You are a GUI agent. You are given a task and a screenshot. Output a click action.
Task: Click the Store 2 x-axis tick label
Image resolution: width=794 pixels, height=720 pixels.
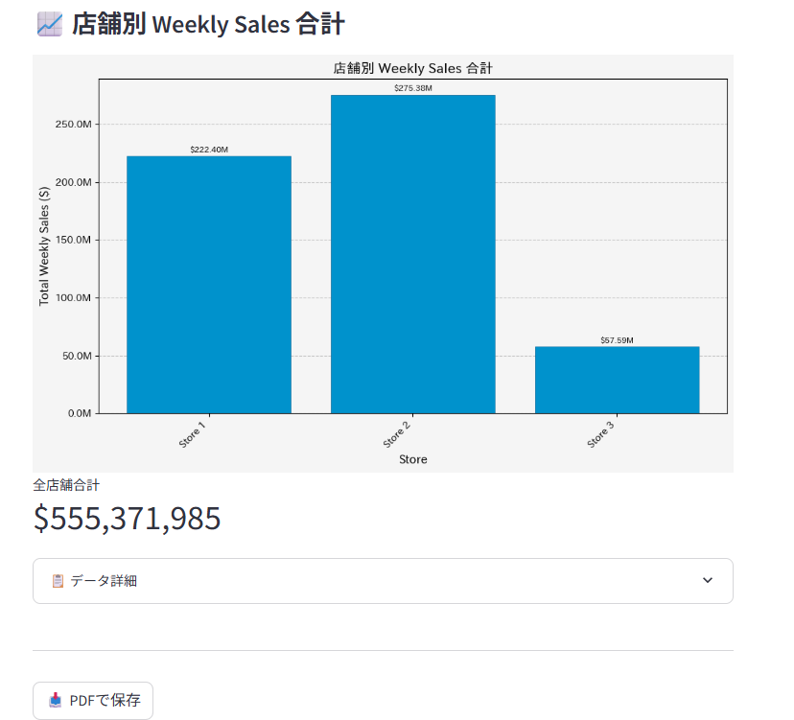coord(397,432)
